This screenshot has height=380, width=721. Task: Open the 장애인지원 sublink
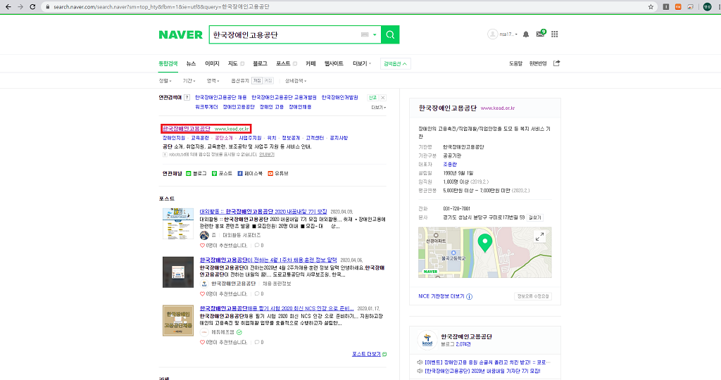point(174,138)
